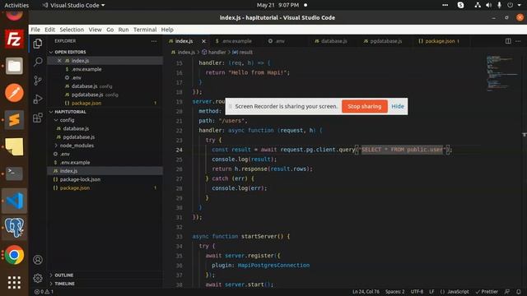This screenshot has height=296, width=527.
Task: Open Visual Studio Code app menu dropdown
Action: pos(73,5)
